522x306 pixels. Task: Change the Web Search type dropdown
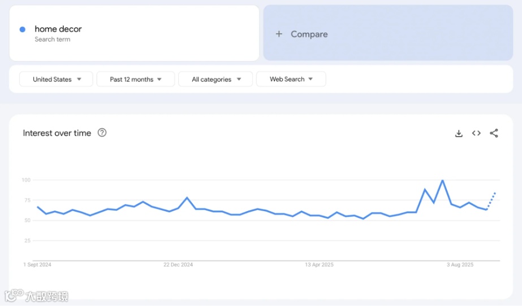291,80
